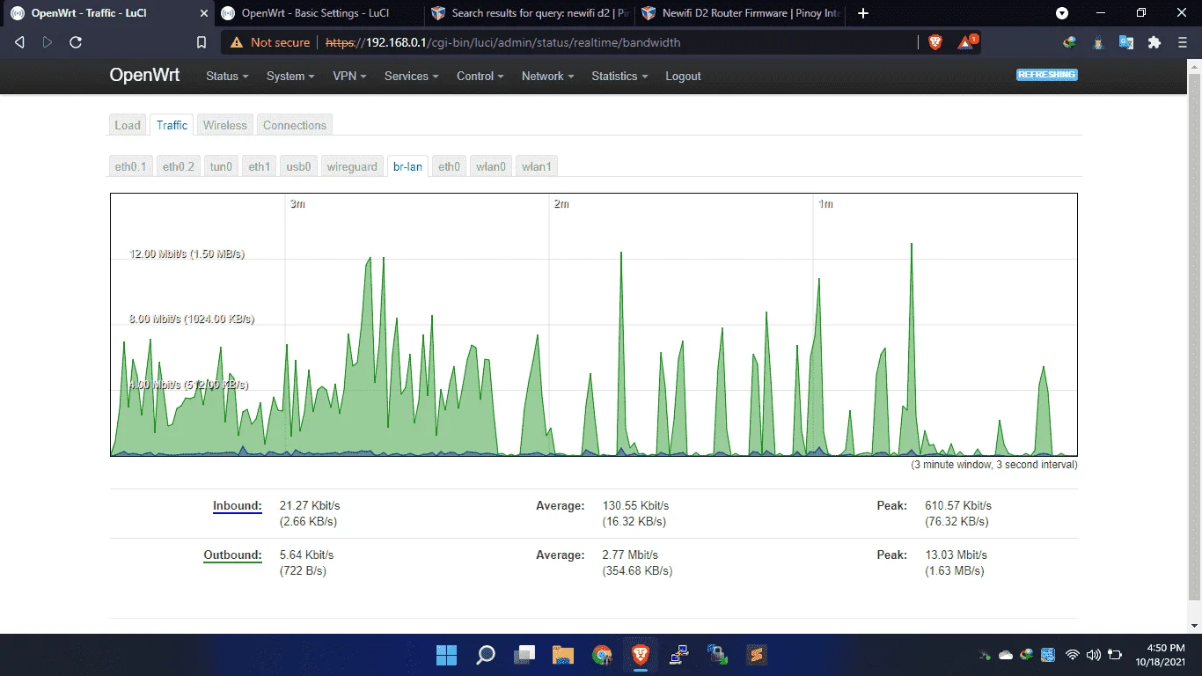Select the eth1 interface tab
The image size is (1202, 676).
pyautogui.click(x=260, y=166)
